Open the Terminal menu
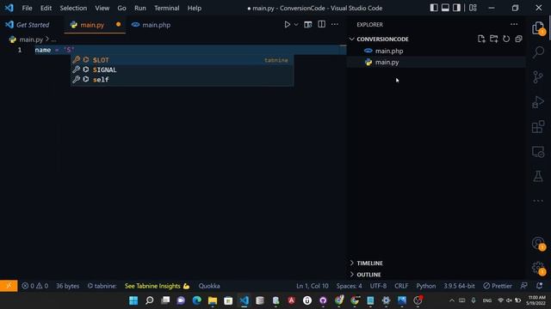This screenshot has width=551, height=309. tap(166, 8)
